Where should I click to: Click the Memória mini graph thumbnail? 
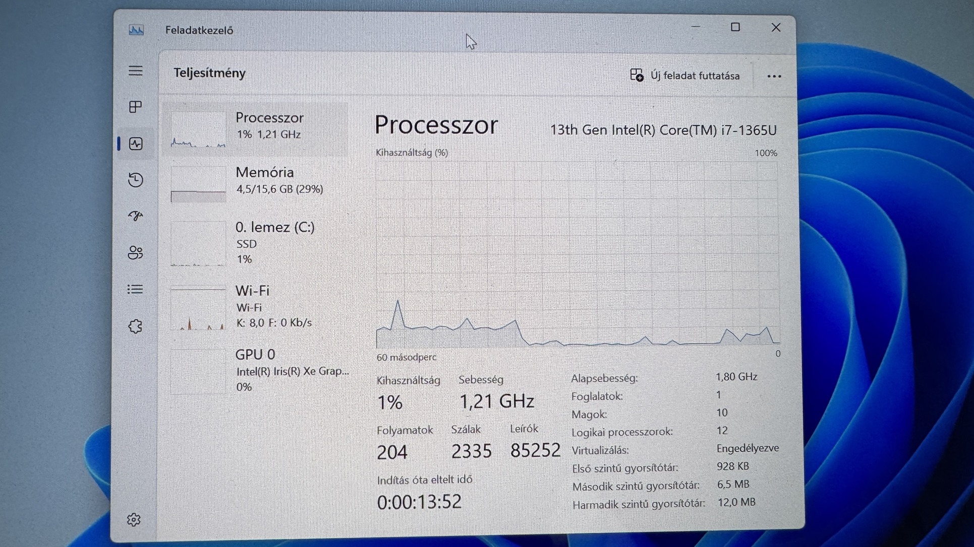pyautogui.click(x=198, y=184)
